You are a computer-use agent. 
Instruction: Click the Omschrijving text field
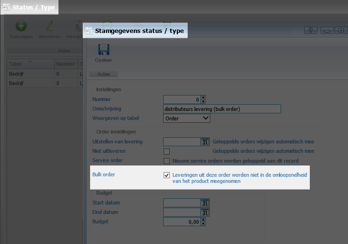click(222, 109)
